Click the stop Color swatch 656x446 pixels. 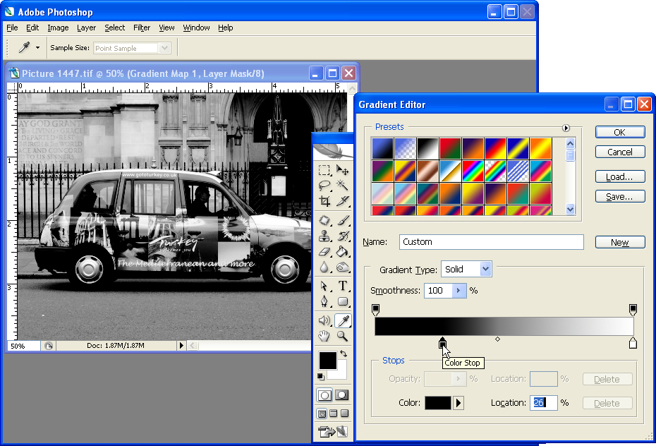point(437,403)
